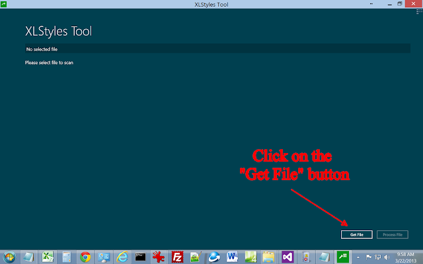The width and height of the screenshot is (423, 264).
Task: Open the zipper archive taskbar icon
Action: [x=306, y=257]
